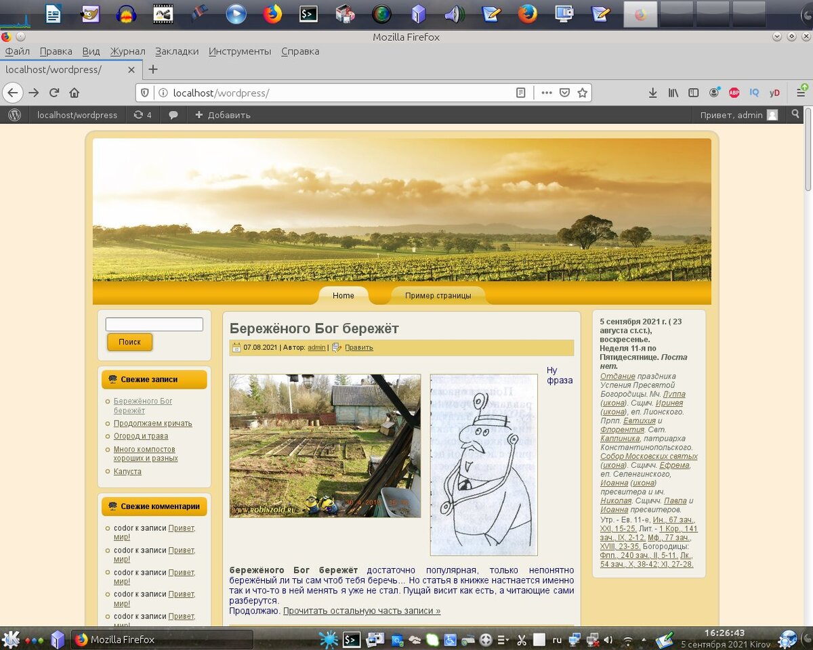Open the KDE application launcher

[x=10, y=639]
